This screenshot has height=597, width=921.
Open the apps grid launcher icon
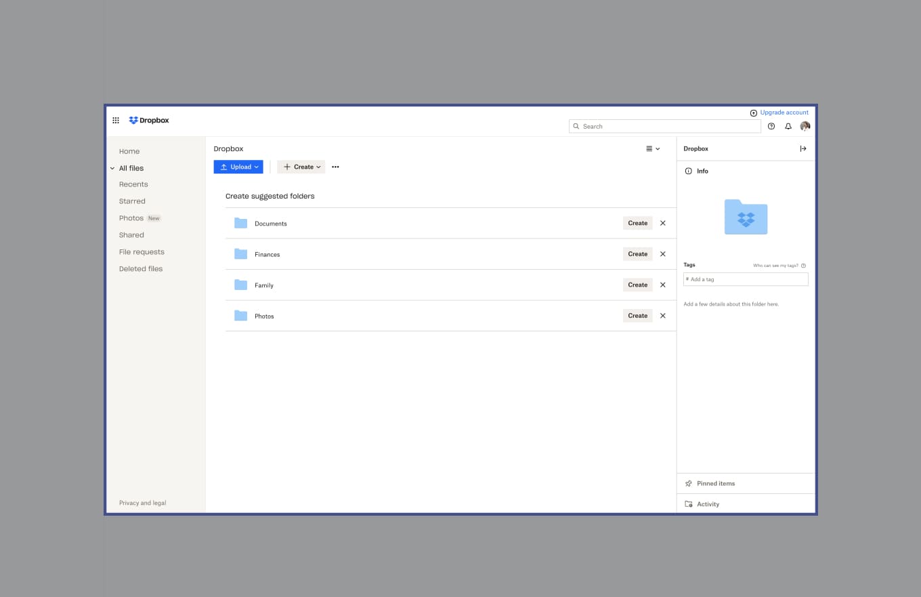click(116, 121)
